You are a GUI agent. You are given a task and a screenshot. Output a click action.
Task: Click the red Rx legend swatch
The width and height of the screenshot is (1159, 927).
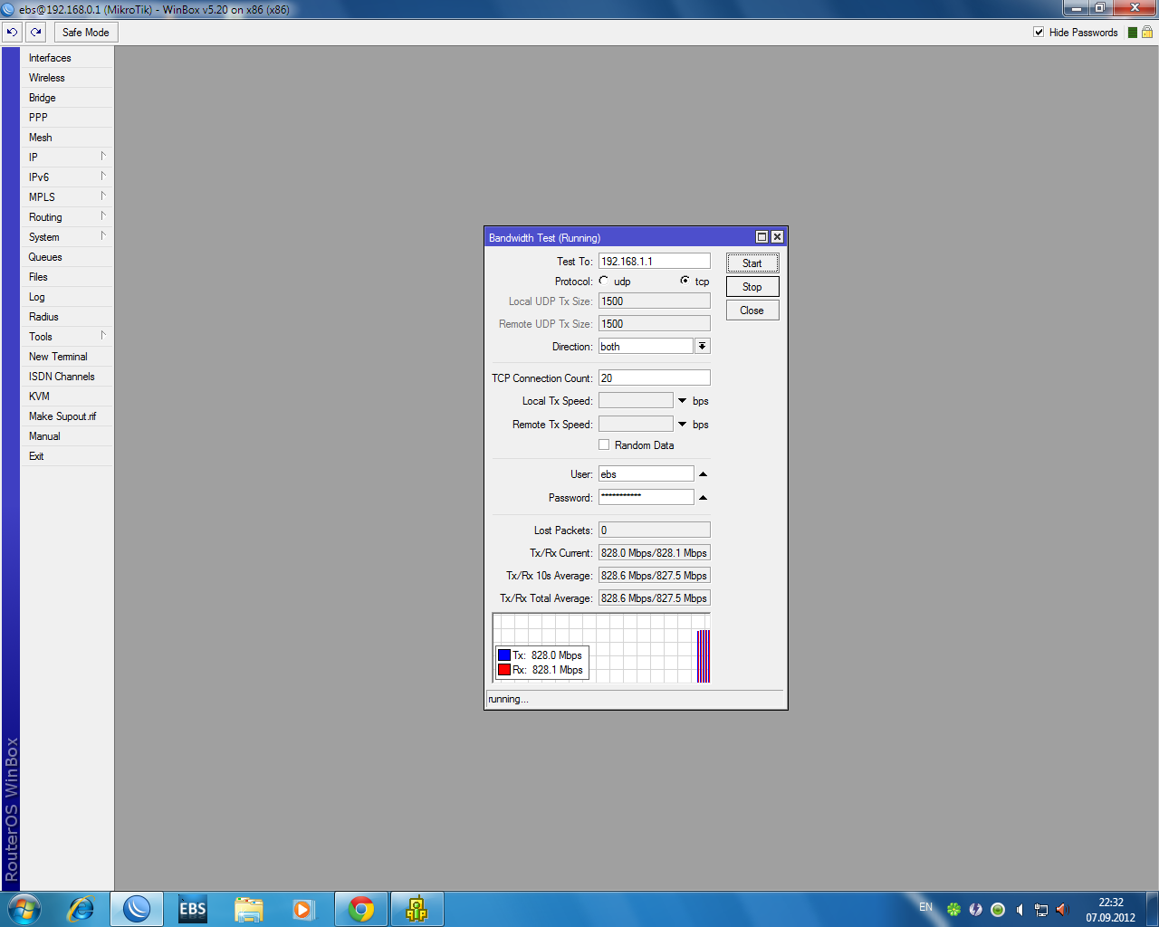504,670
